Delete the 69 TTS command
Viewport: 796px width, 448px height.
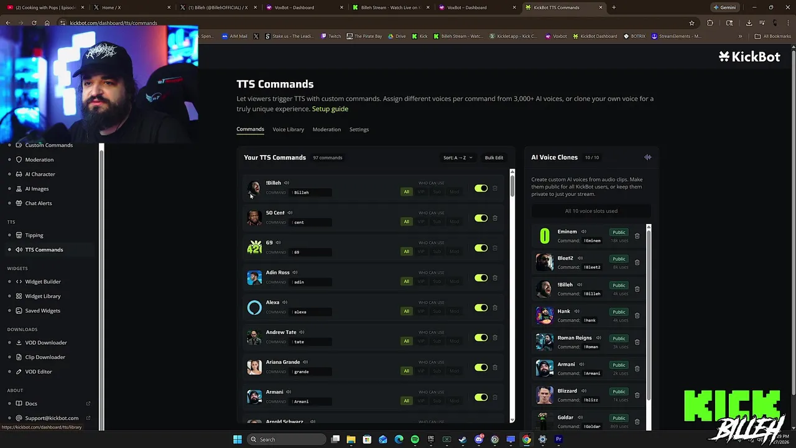(x=495, y=248)
